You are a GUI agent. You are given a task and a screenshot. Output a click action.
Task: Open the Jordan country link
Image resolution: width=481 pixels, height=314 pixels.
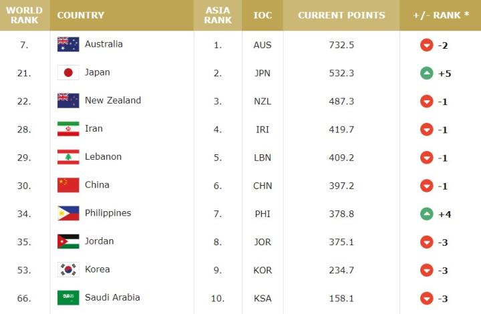[x=99, y=241]
